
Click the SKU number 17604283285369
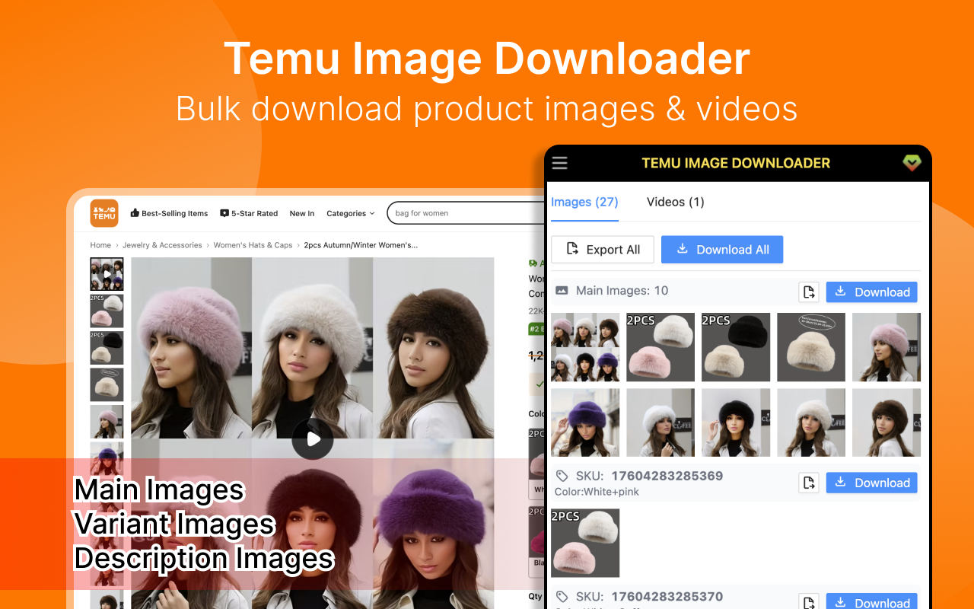tap(667, 476)
